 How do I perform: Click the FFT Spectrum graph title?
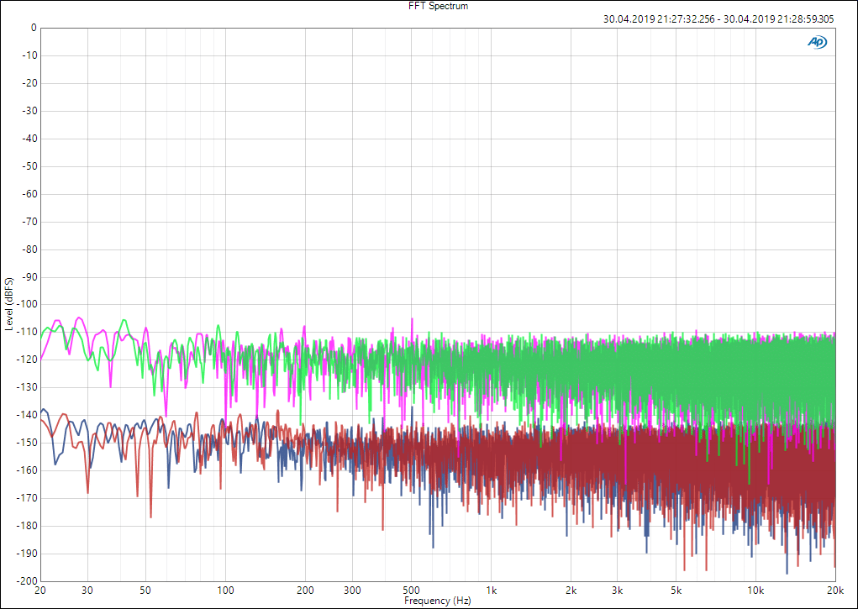click(438, 6)
